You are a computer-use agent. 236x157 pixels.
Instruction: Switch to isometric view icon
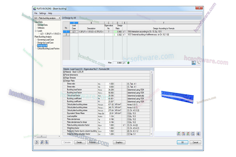[193, 133]
